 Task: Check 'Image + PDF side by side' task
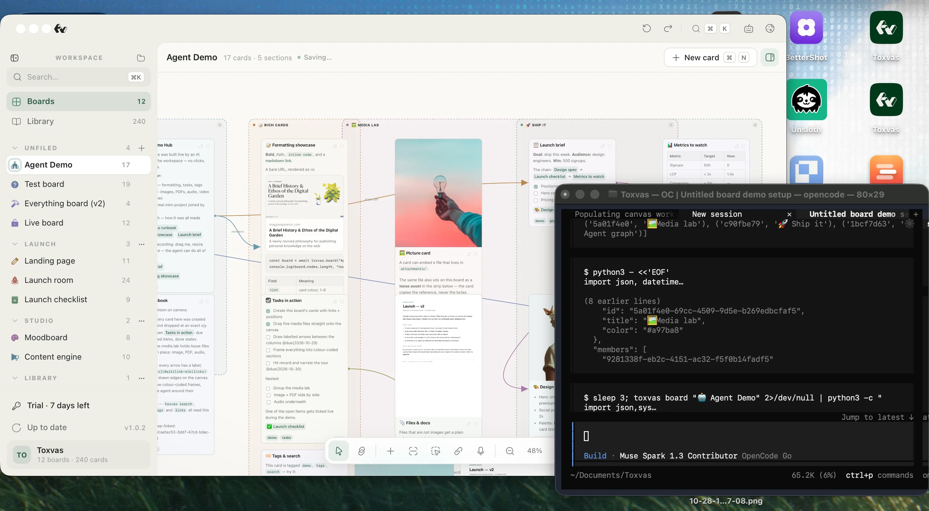tap(268, 395)
